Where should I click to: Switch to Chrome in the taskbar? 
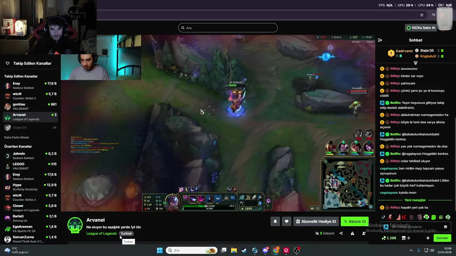point(276,250)
